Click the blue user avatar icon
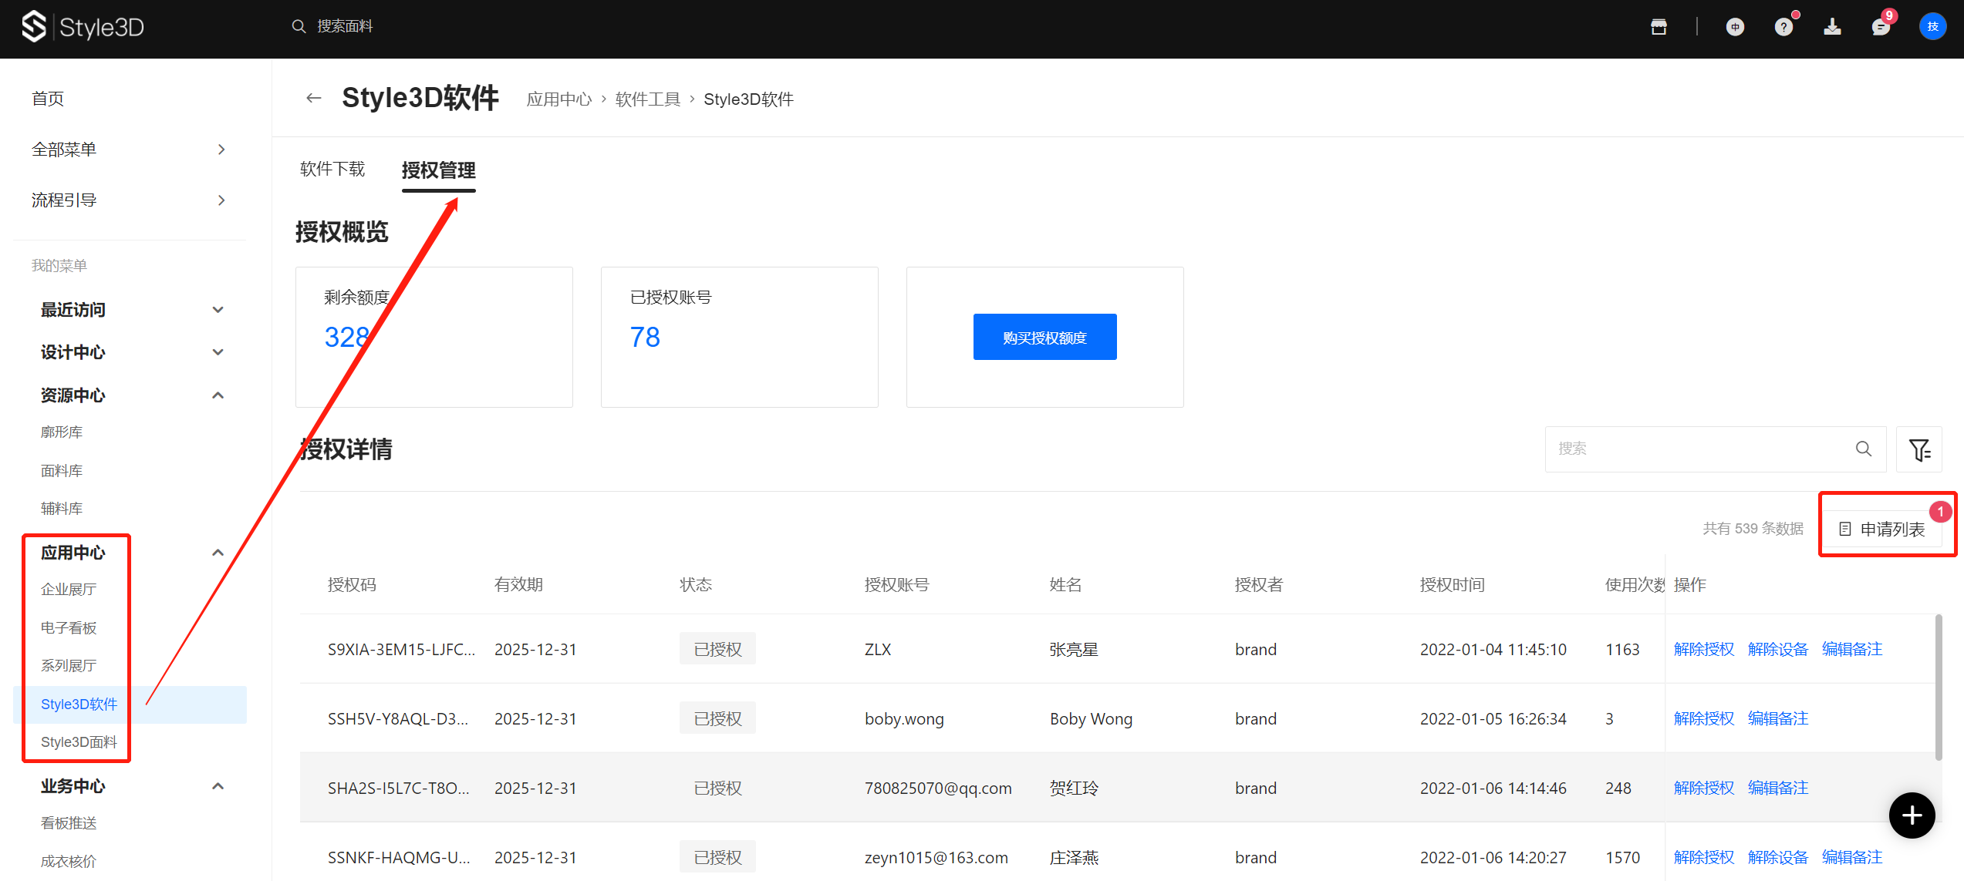This screenshot has width=1964, height=881. [1932, 27]
